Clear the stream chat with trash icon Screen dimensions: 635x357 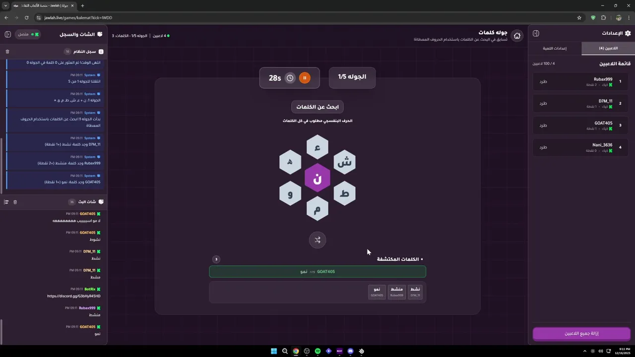(x=15, y=202)
